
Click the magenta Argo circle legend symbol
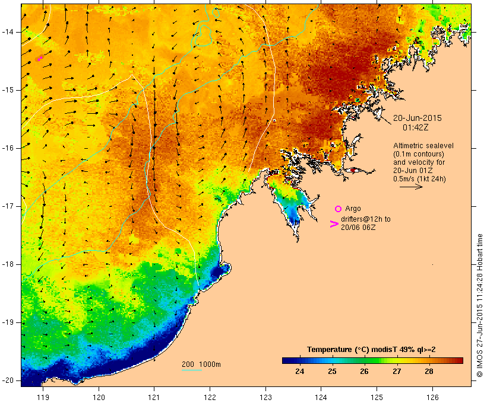pos(338,209)
